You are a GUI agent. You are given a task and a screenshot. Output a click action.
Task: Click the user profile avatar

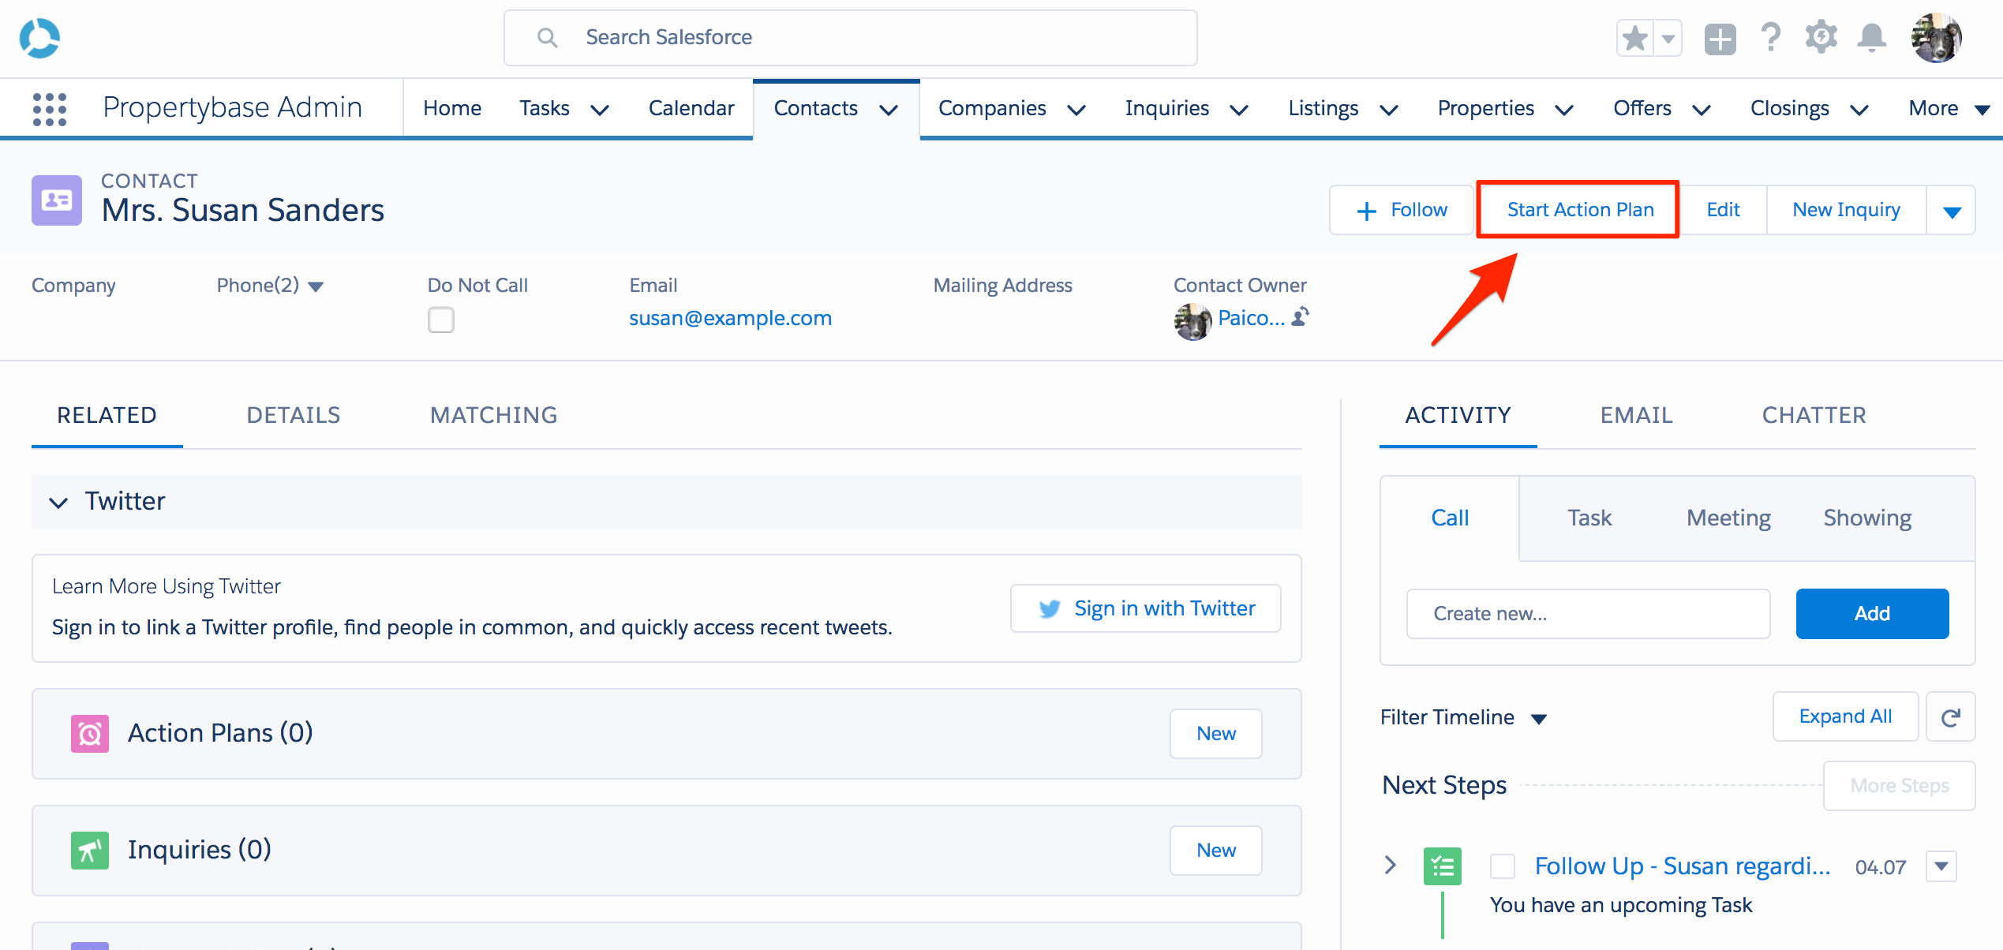(1936, 38)
